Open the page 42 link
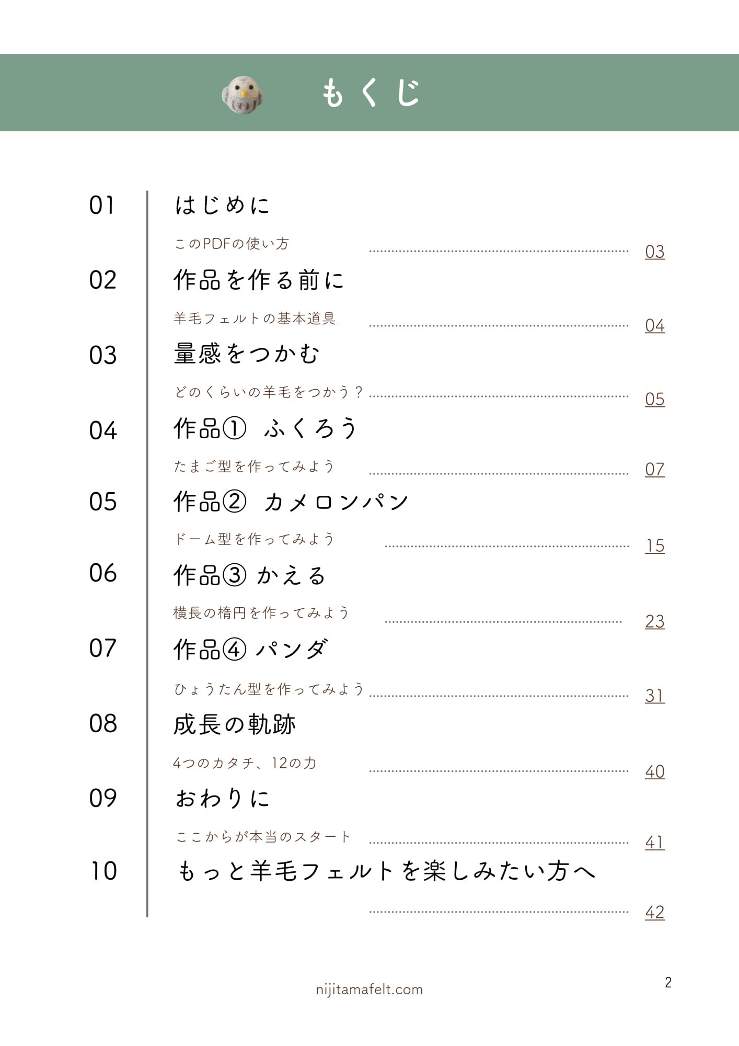The image size is (739, 1046). 654,912
